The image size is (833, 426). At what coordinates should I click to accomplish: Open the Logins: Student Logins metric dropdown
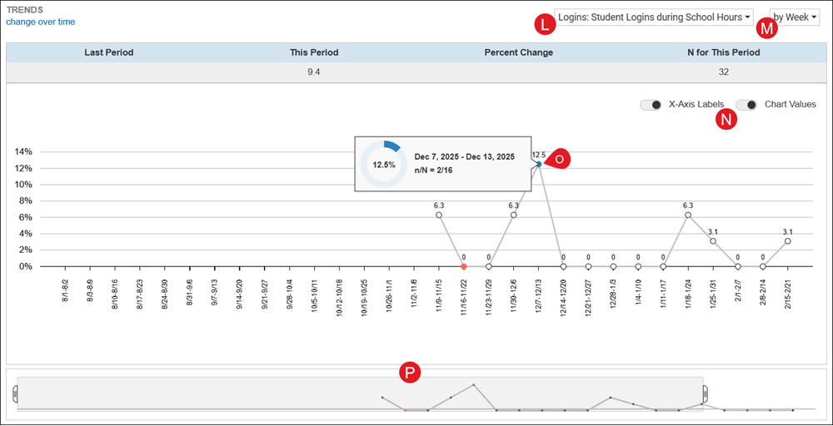[654, 17]
